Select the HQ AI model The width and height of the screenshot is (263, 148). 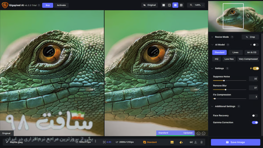click(x=217, y=59)
